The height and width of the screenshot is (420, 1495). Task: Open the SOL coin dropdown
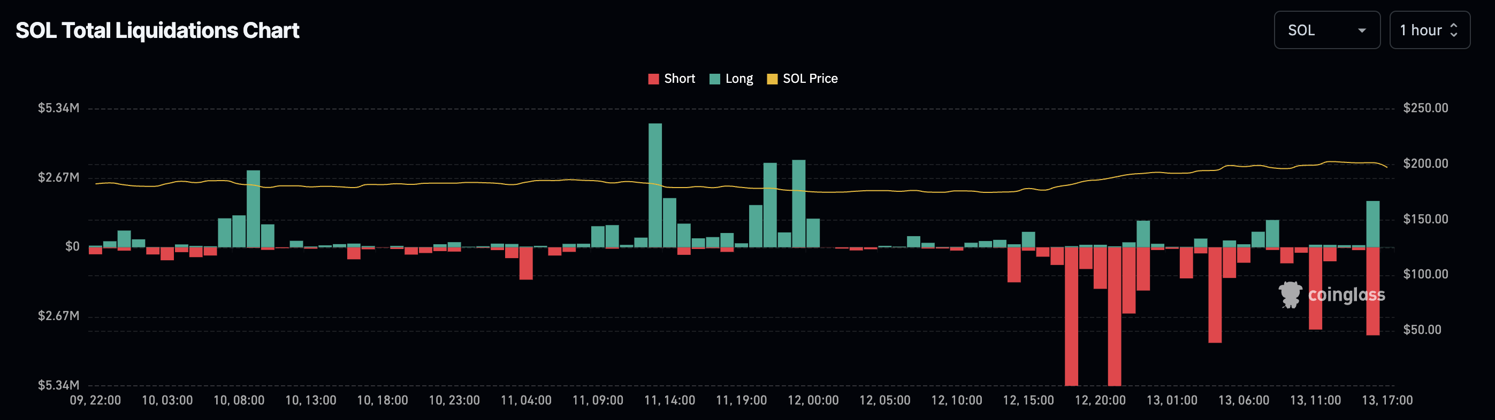[x=1326, y=30]
